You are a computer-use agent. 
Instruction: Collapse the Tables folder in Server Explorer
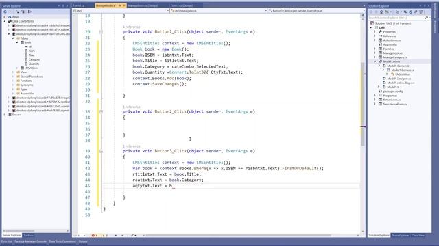13,38
